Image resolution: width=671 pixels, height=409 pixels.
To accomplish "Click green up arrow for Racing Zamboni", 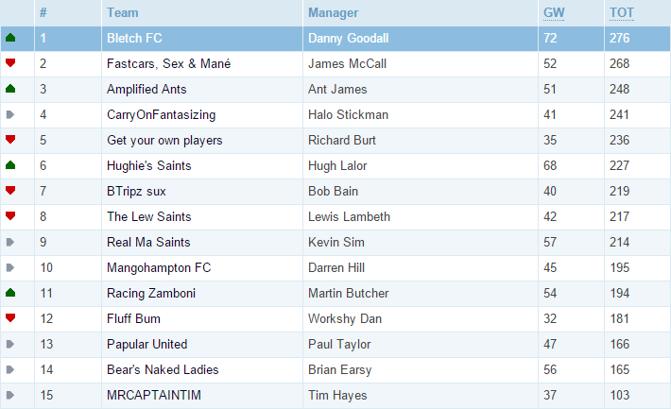I will (x=10, y=293).
